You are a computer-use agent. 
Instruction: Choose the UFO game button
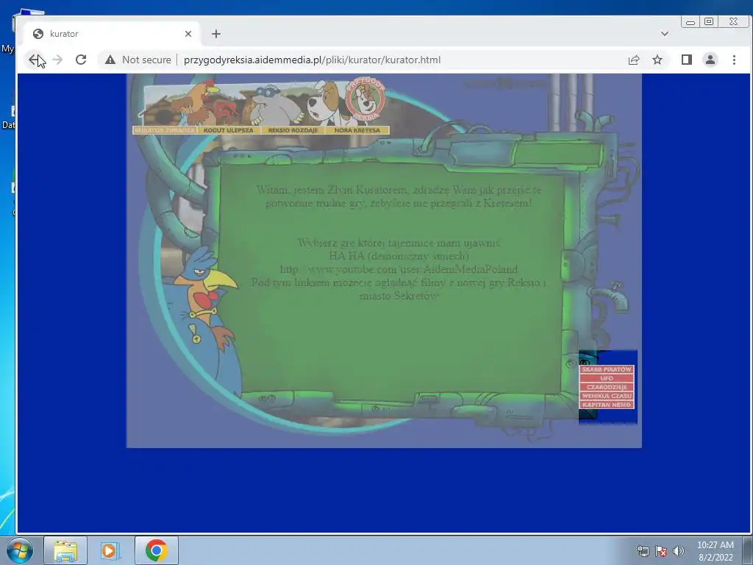tap(607, 378)
